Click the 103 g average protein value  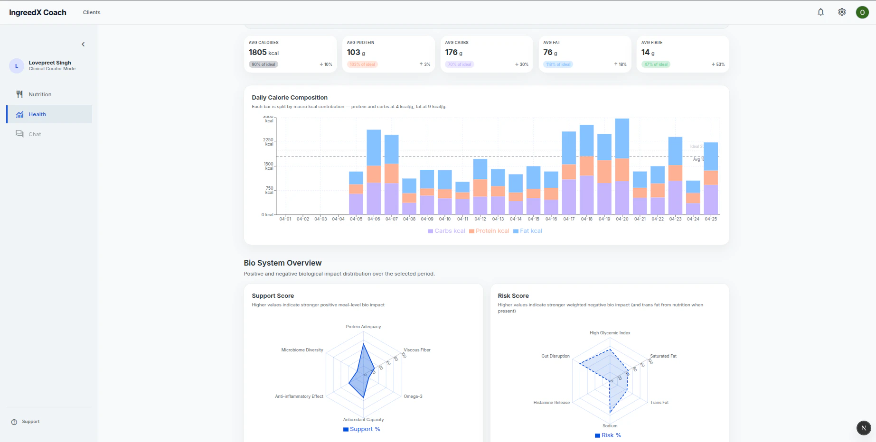[x=356, y=53]
